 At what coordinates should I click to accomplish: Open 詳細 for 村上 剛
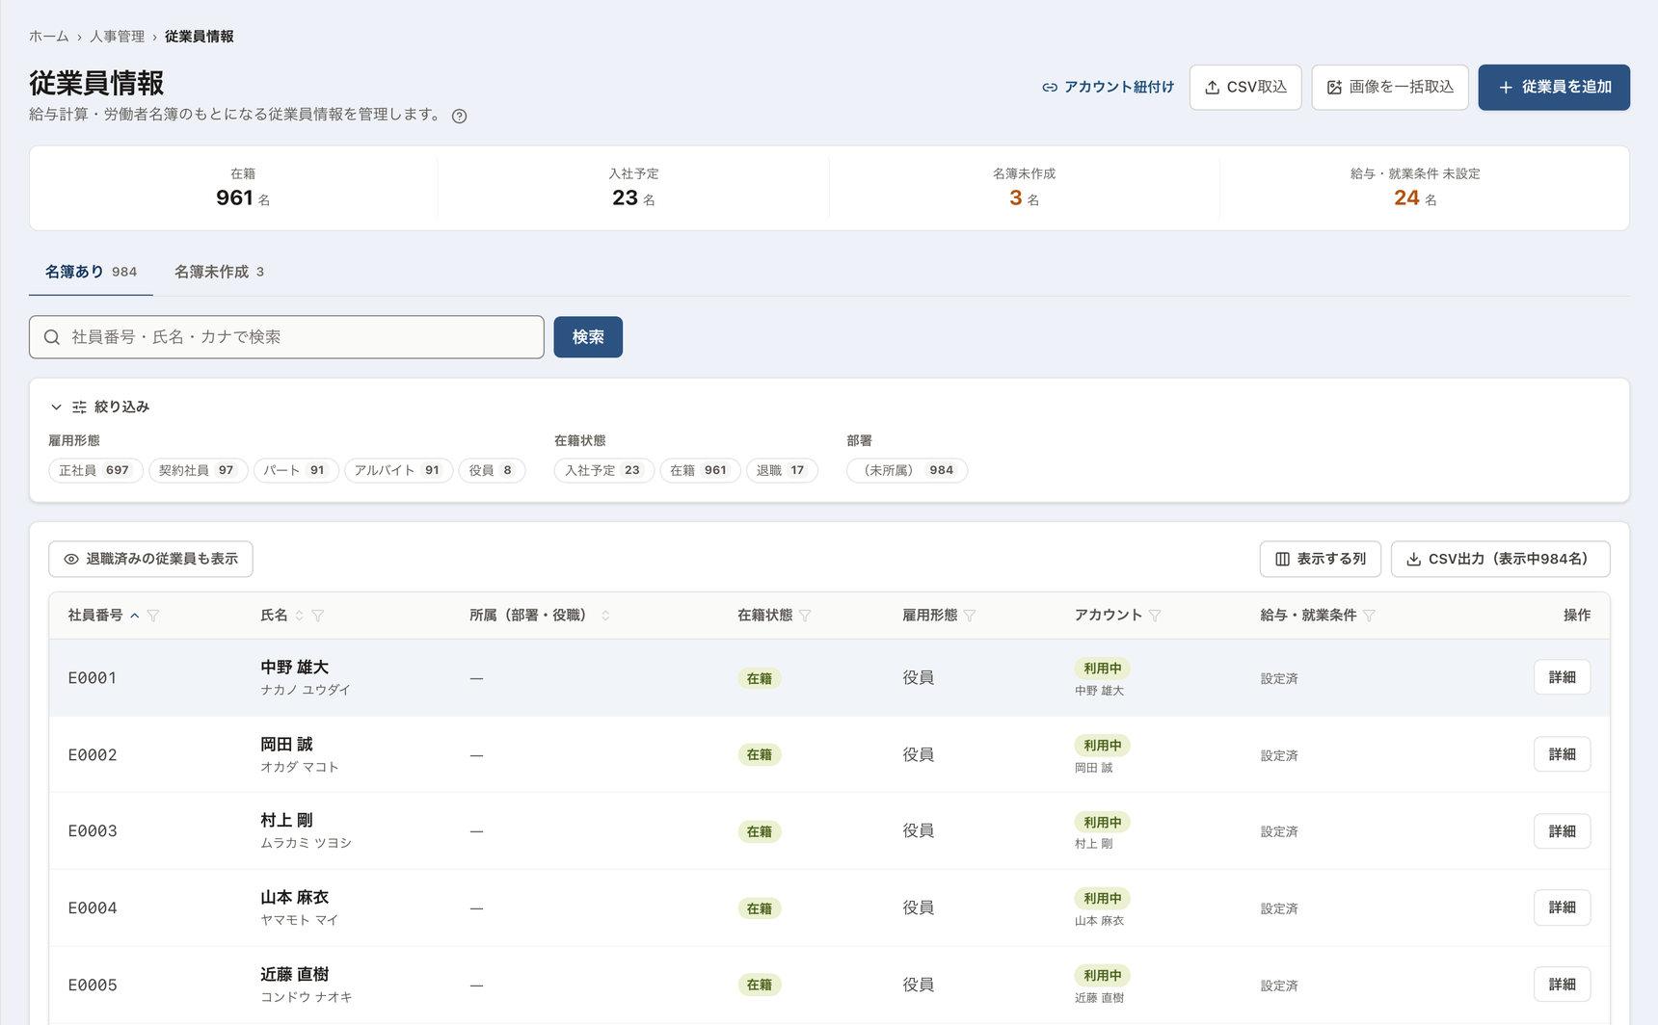click(1562, 831)
